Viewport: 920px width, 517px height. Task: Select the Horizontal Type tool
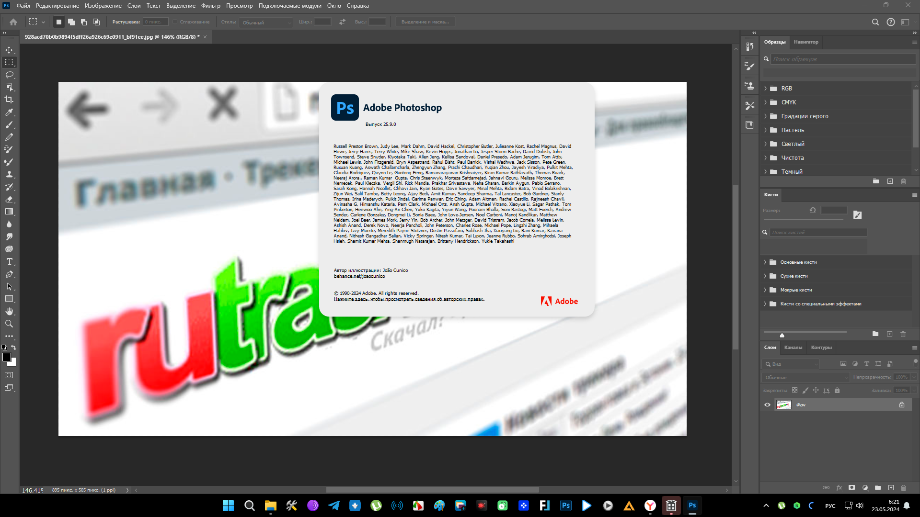(x=9, y=261)
